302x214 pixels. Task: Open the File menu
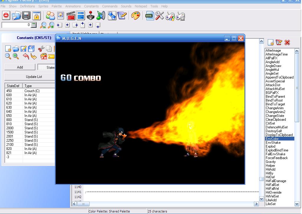(3, 6)
